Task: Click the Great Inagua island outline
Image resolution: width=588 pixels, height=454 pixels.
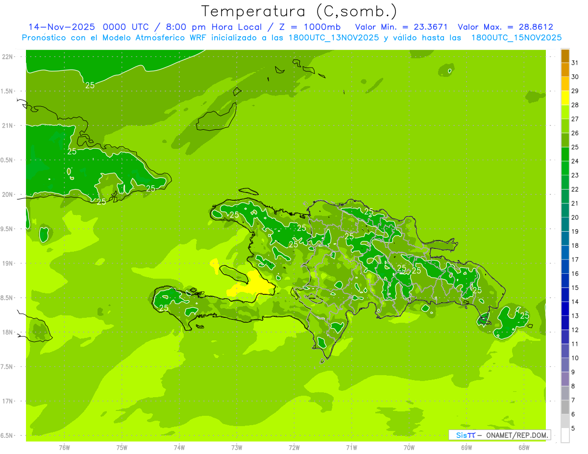Action: click(x=216, y=117)
